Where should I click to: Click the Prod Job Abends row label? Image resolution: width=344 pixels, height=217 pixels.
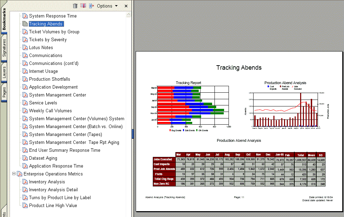click(x=164, y=169)
